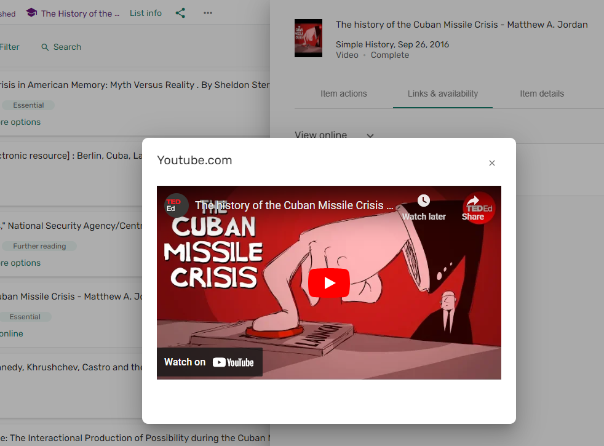This screenshot has width=604, height=446.
Task: Click the Watch later clock icon
Action: click(424, 201)
